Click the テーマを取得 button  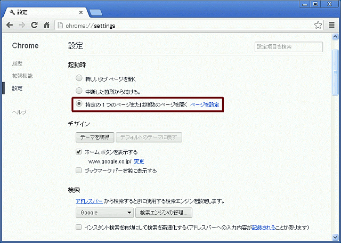coord(95,137)
